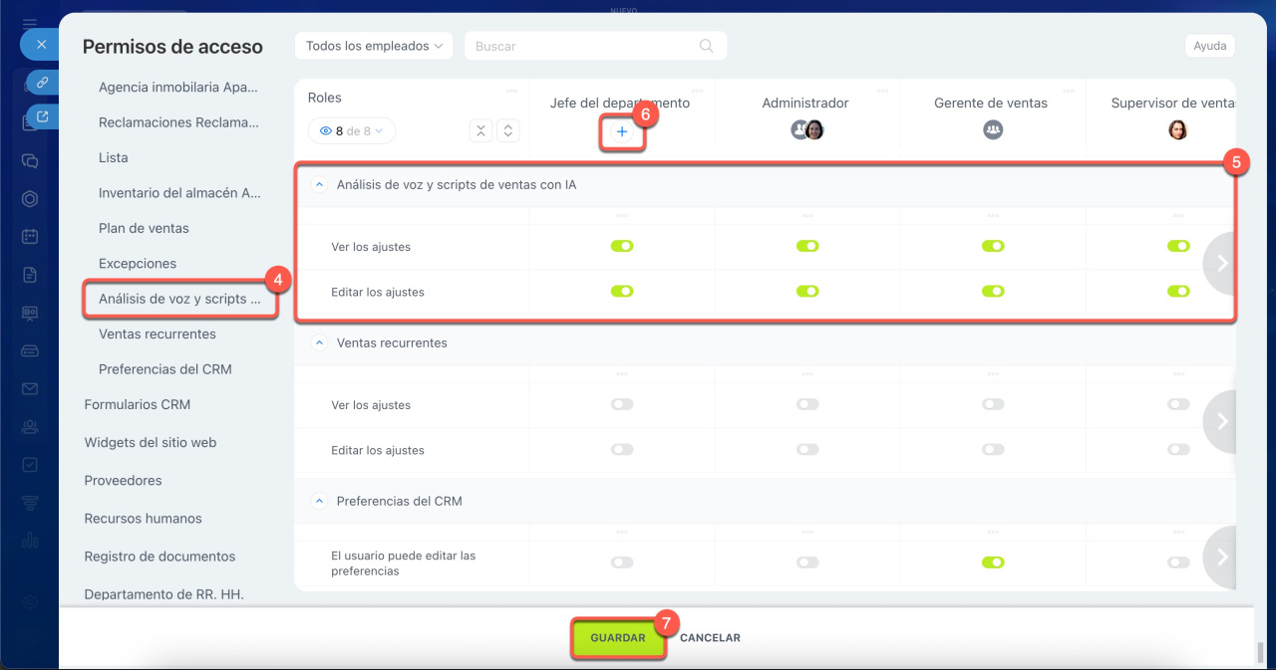
Task: Open the calendar icon in left sidebar
Action: click(30, 237)
